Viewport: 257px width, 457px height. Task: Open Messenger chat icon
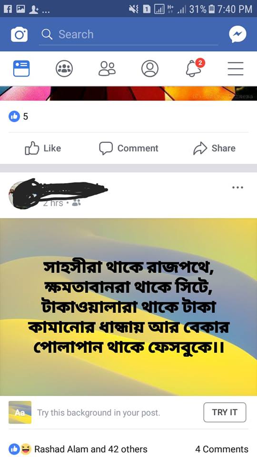tap(237, 34)
